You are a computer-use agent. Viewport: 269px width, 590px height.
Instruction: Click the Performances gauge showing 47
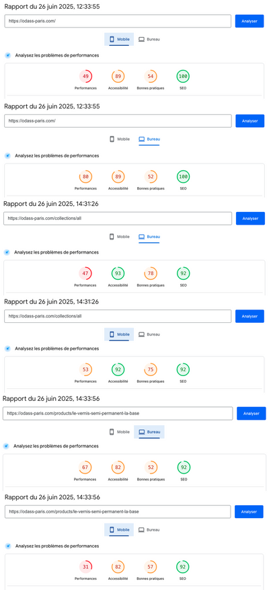coord(85,274)
